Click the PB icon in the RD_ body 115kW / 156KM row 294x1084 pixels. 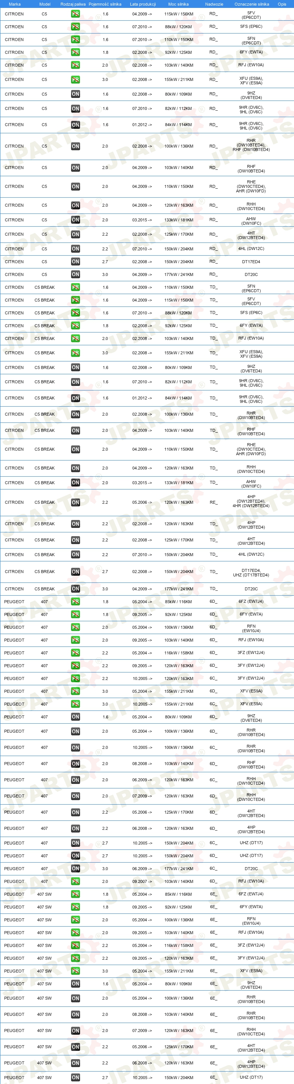pos(75,14)
